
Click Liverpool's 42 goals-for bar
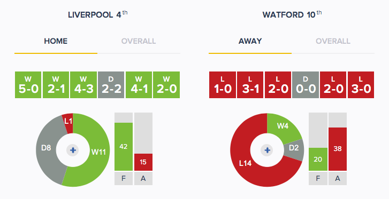pyautogui.click(x=124, y=147)
